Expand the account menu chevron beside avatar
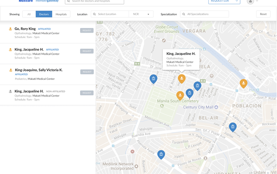Viewport: 277px width, 174px height. click(x=257, y=1)
